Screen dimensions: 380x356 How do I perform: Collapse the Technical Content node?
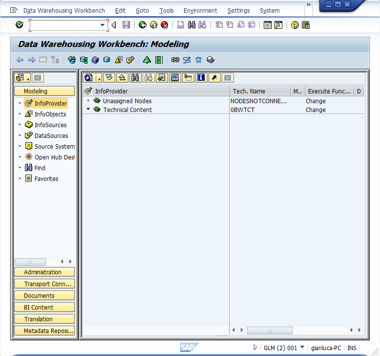tap(88, 109)
